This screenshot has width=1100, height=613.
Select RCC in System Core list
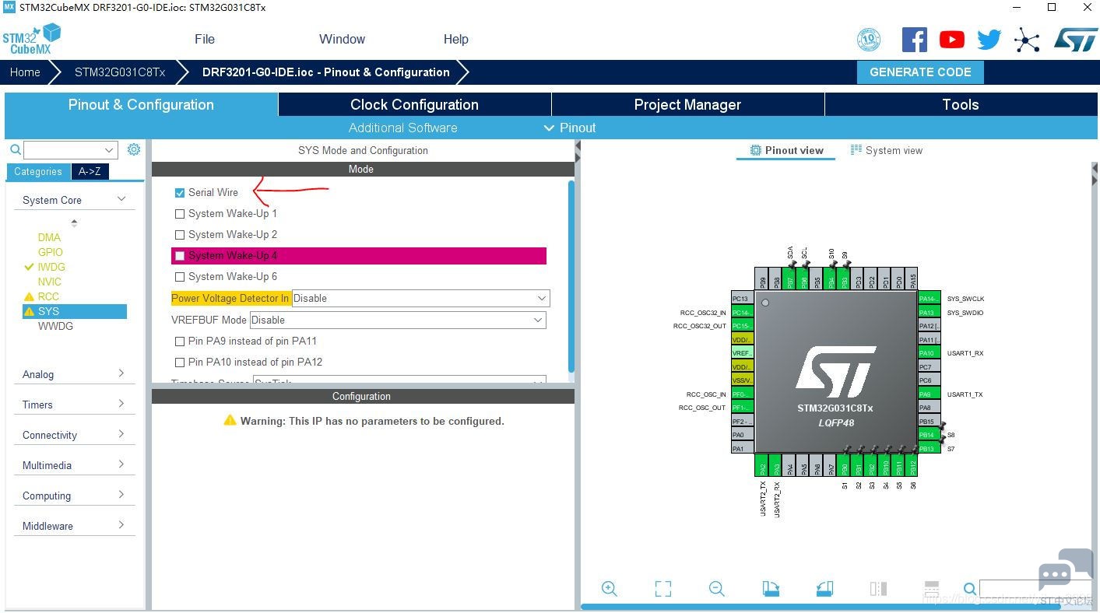point(48,296)
